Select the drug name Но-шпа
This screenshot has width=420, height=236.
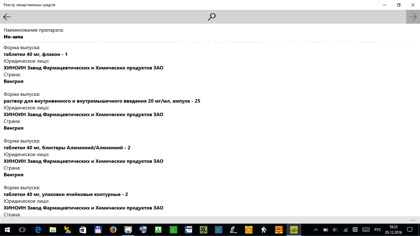pyautogui.click(x=13, y=37)
